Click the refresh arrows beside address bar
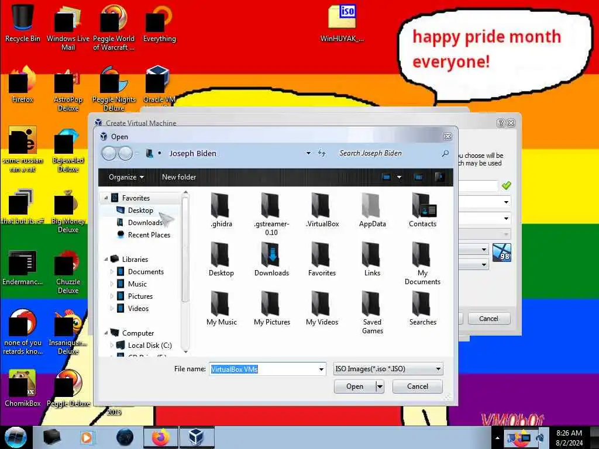Image resolution: width=599 pixels, height=449 pixels. (x=322, y=154)
